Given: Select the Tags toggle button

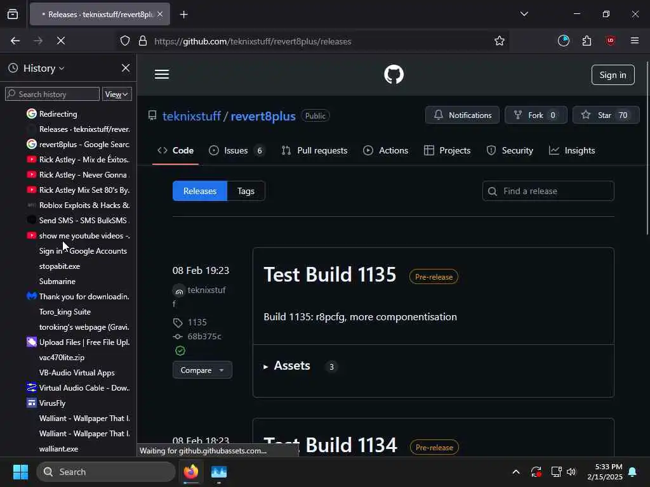Looking at the screenshot, I should coord(246,191).
